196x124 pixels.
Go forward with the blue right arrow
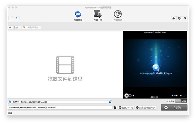coord(17,18)
